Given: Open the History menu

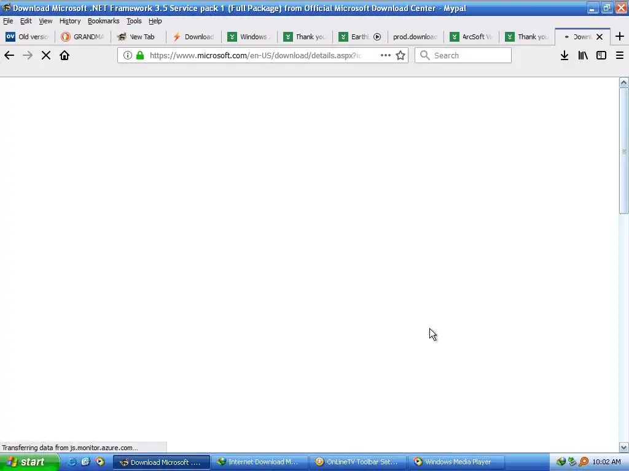Looking at the screenshot, I should click(x=70, y=21).
